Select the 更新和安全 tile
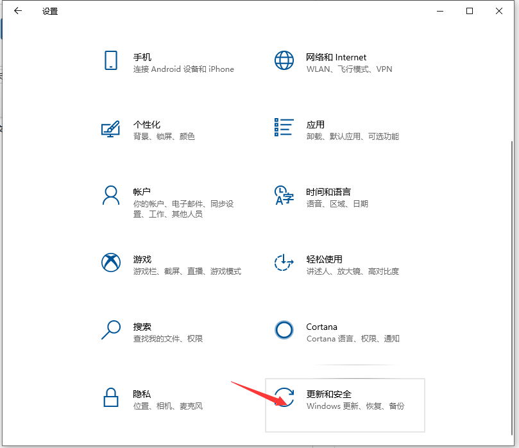The image size is (519, 448). click(x=345, y=405)
